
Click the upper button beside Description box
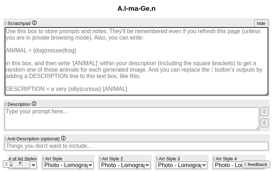(264, 112)
